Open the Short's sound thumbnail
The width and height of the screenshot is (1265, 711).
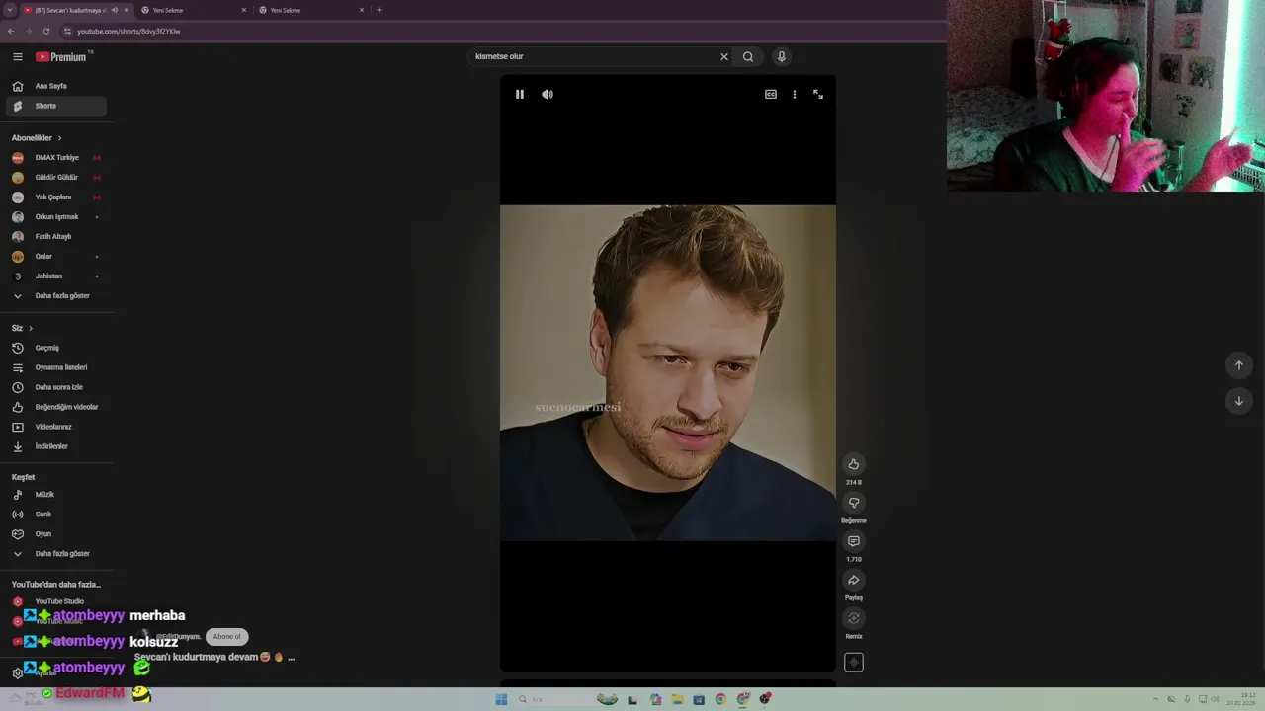854,663
